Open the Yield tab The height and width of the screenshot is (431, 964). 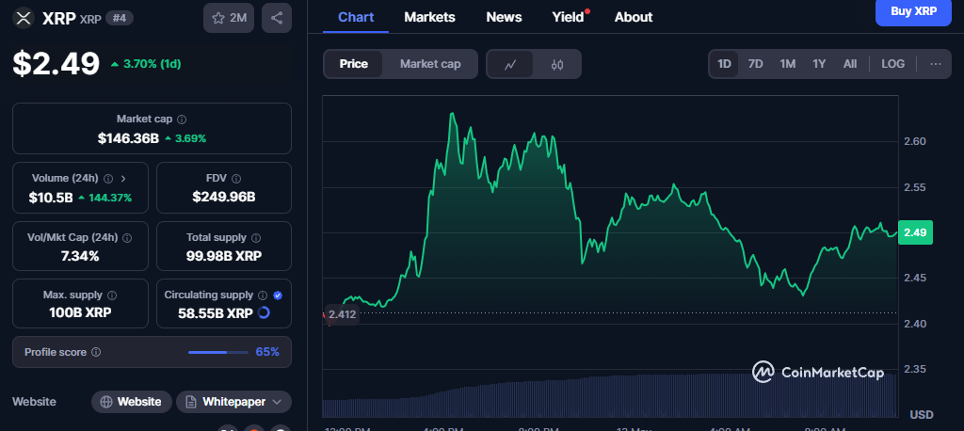[x=568, y=17]
